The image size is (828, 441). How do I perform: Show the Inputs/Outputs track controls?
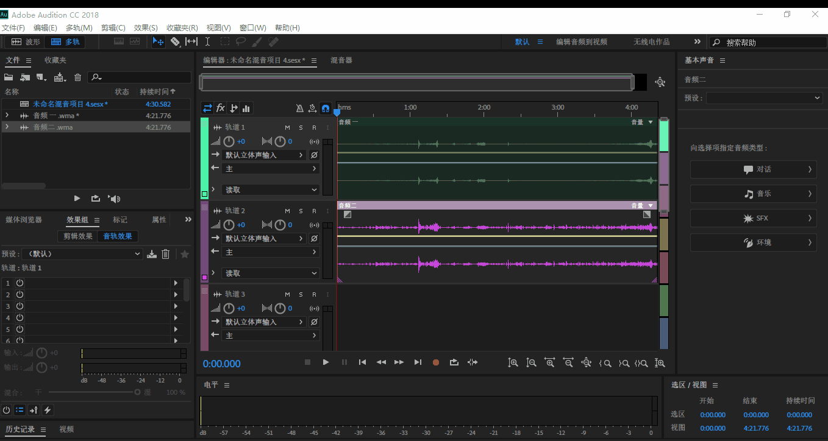click(x=207, y=108)
